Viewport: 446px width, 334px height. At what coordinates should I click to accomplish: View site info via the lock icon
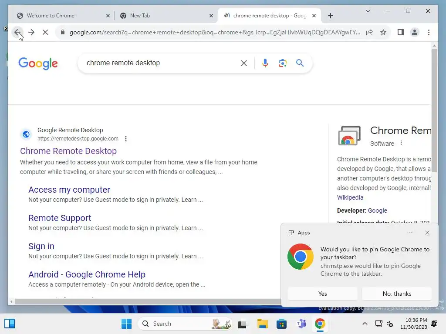(x=63, y=32)
